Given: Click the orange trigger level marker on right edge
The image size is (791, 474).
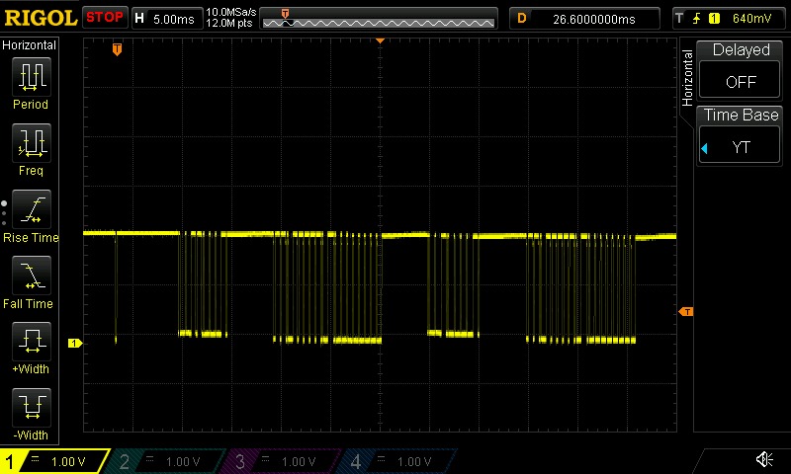Looking at the screenshot, I should click(685, 312).
